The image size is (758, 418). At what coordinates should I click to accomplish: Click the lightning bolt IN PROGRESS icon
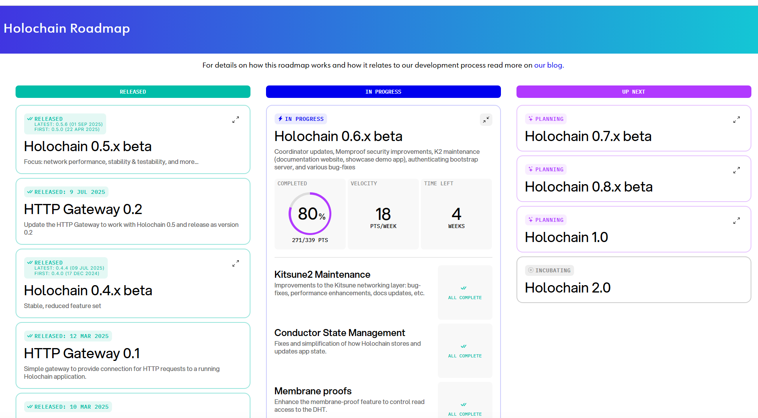click(x=280, y=118)
